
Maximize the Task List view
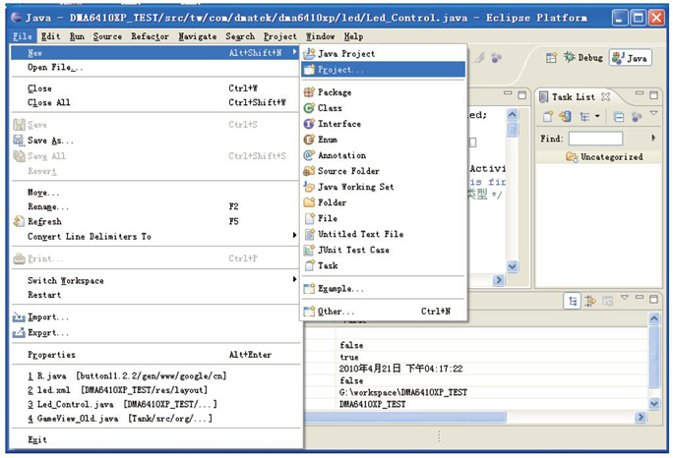coord(653,95)
